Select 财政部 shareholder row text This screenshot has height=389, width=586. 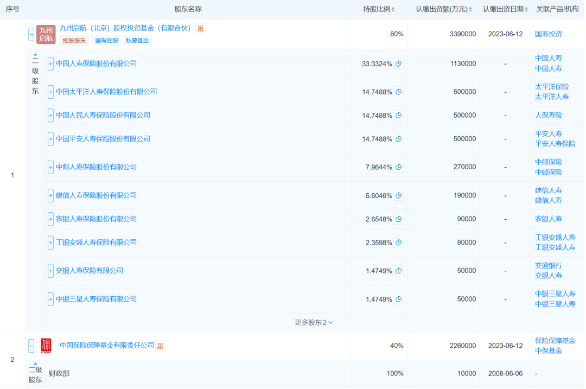59,374
